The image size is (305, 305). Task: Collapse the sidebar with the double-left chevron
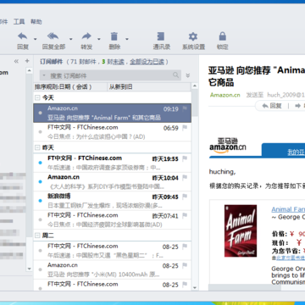[16, 61]
